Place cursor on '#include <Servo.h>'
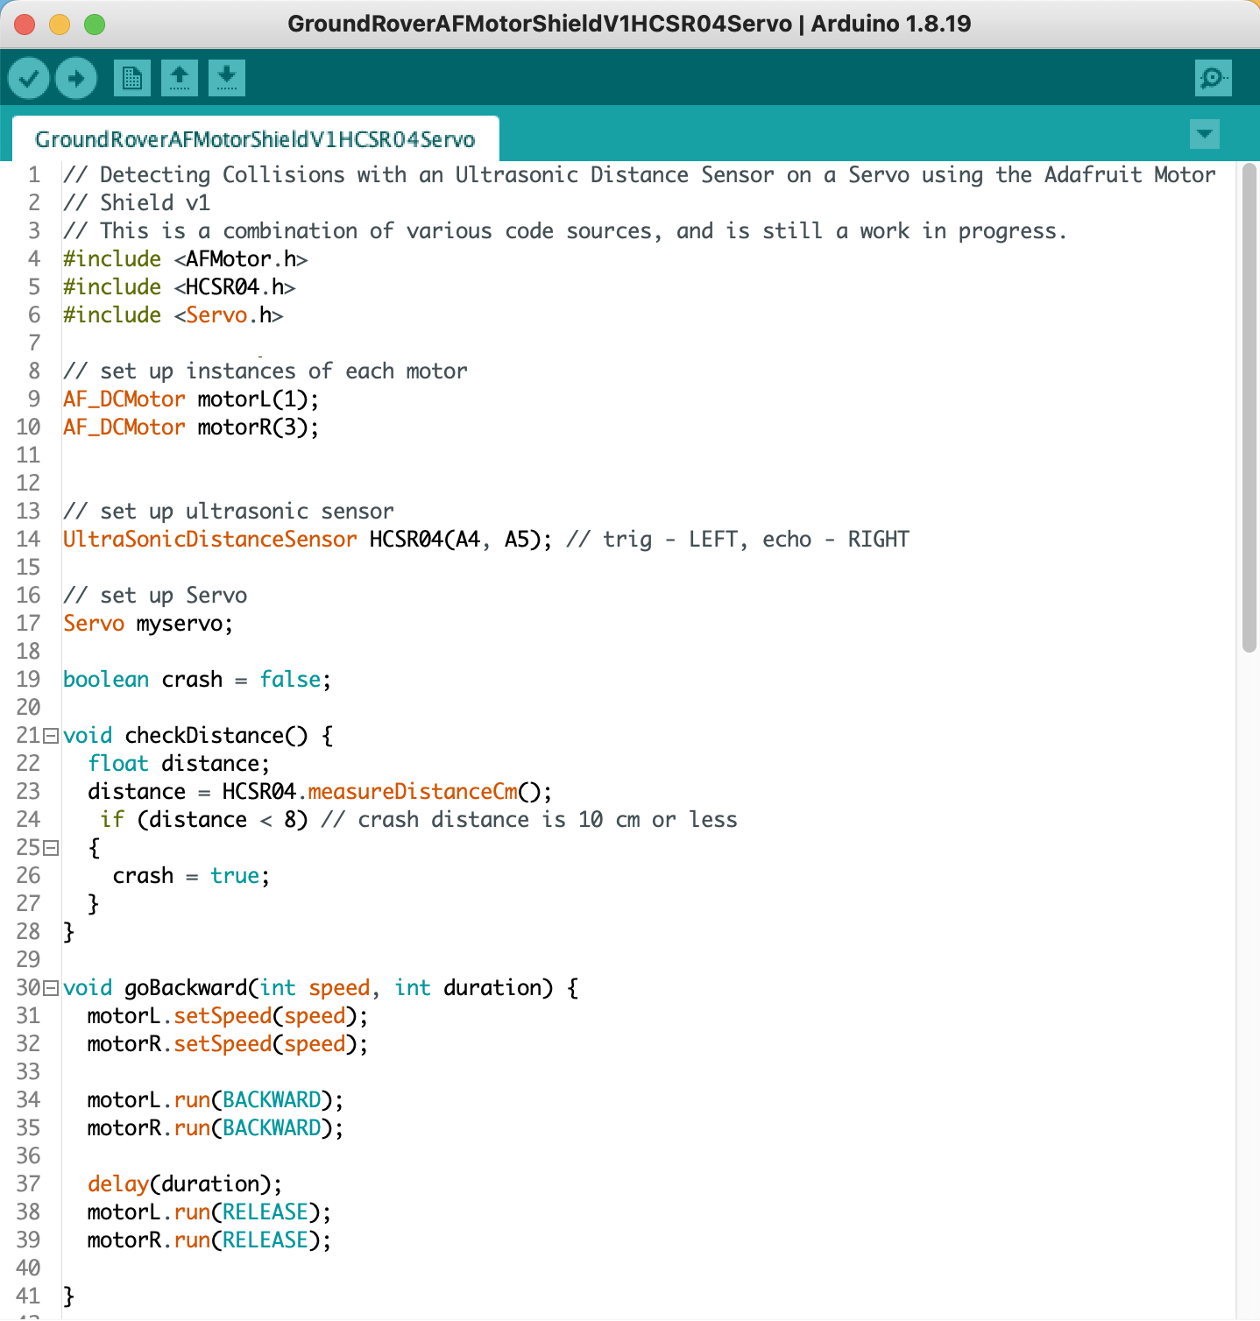 point(173,315)
